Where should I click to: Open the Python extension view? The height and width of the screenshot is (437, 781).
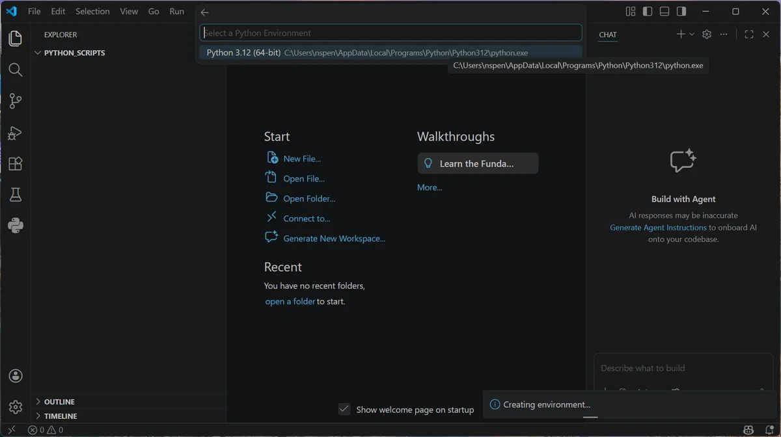point(16,226)
